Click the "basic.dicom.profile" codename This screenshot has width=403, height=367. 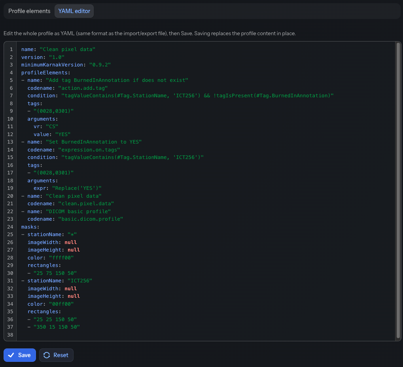coord(91,219)
